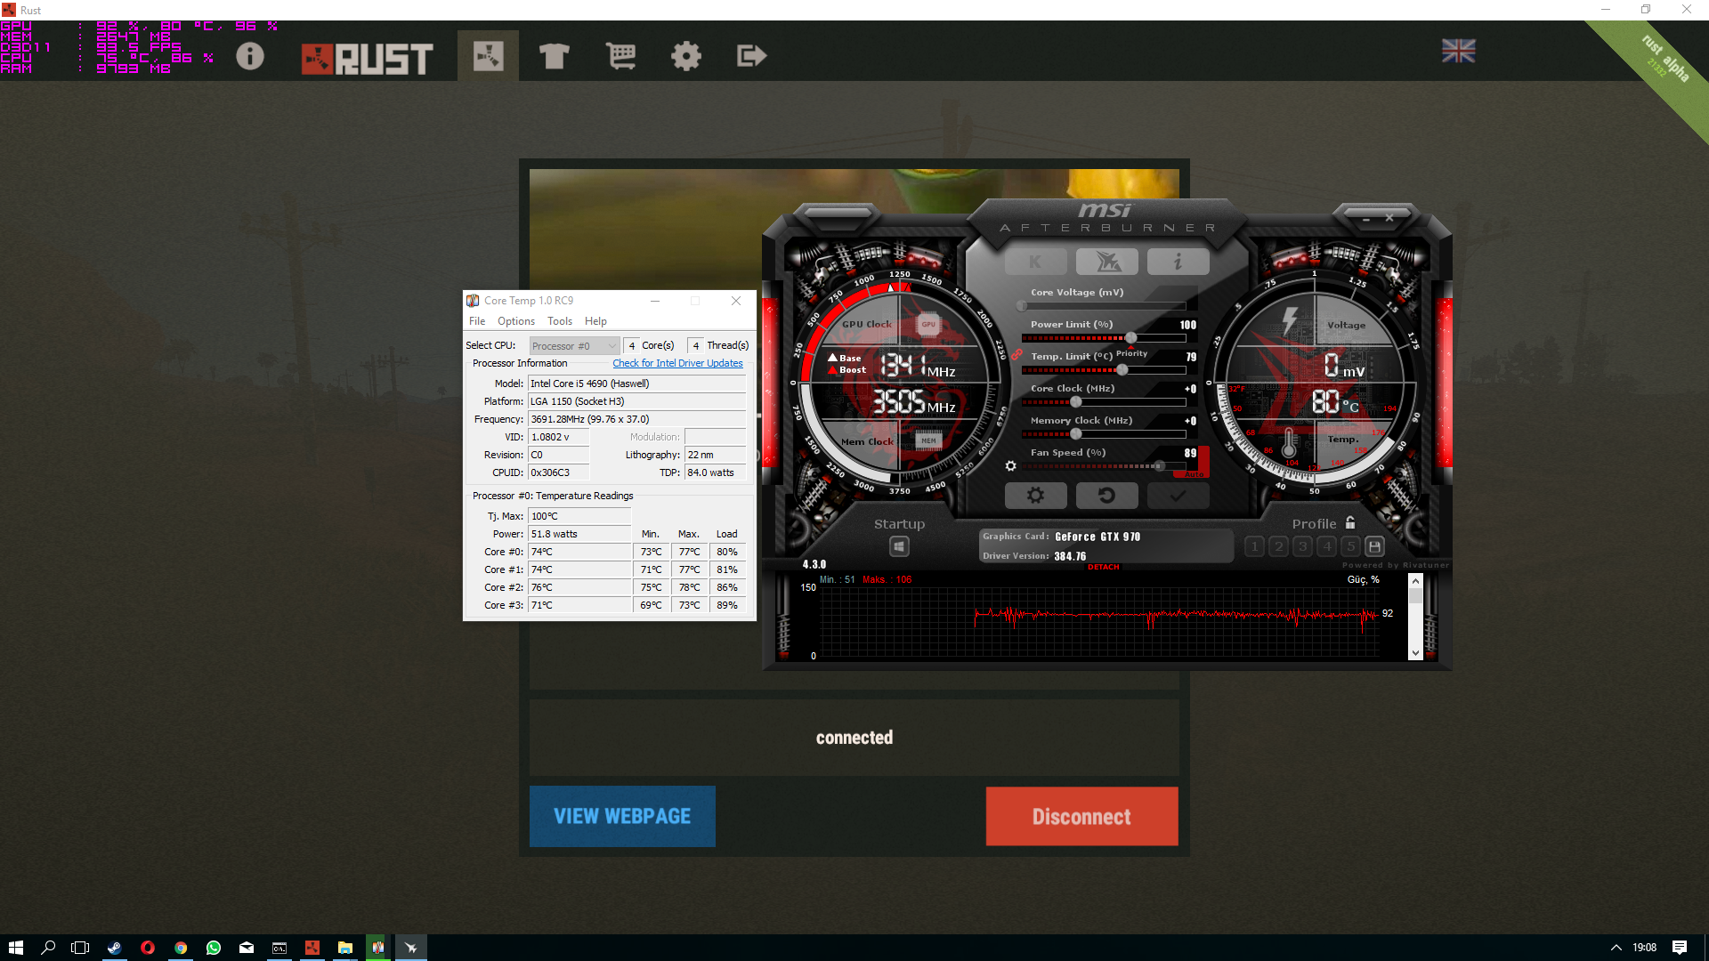The image size is (1709, 961).
Task: Open Core Temp Tools menu
Action: (x=560, y=321)
